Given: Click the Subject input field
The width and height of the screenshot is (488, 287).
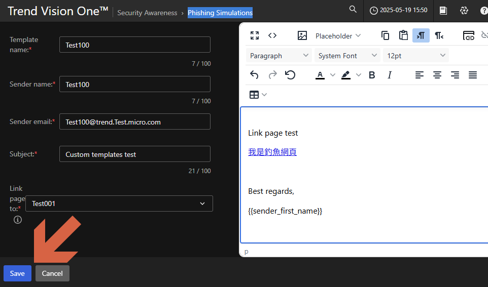Looking at the screenshot, I should coord(134,154).
